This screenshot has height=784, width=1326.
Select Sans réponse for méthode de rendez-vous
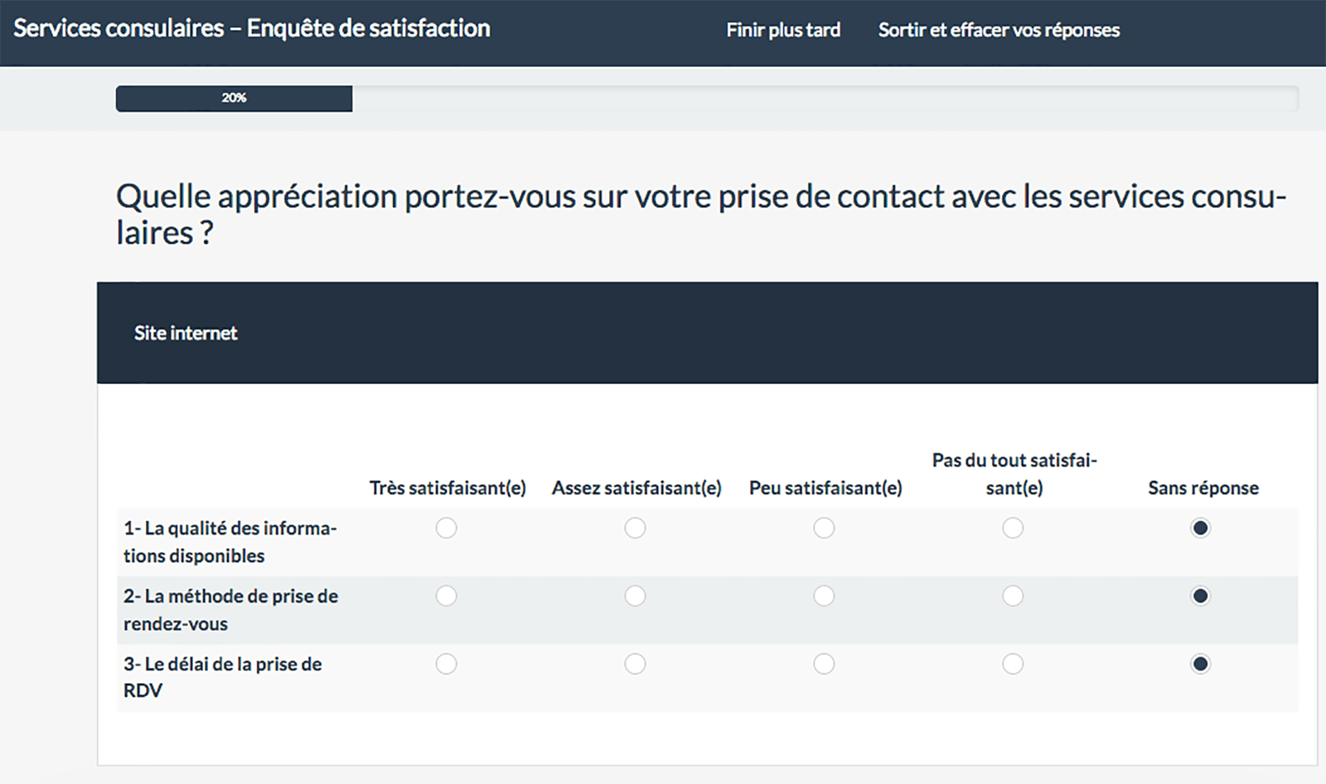[x=1200, y=596]
